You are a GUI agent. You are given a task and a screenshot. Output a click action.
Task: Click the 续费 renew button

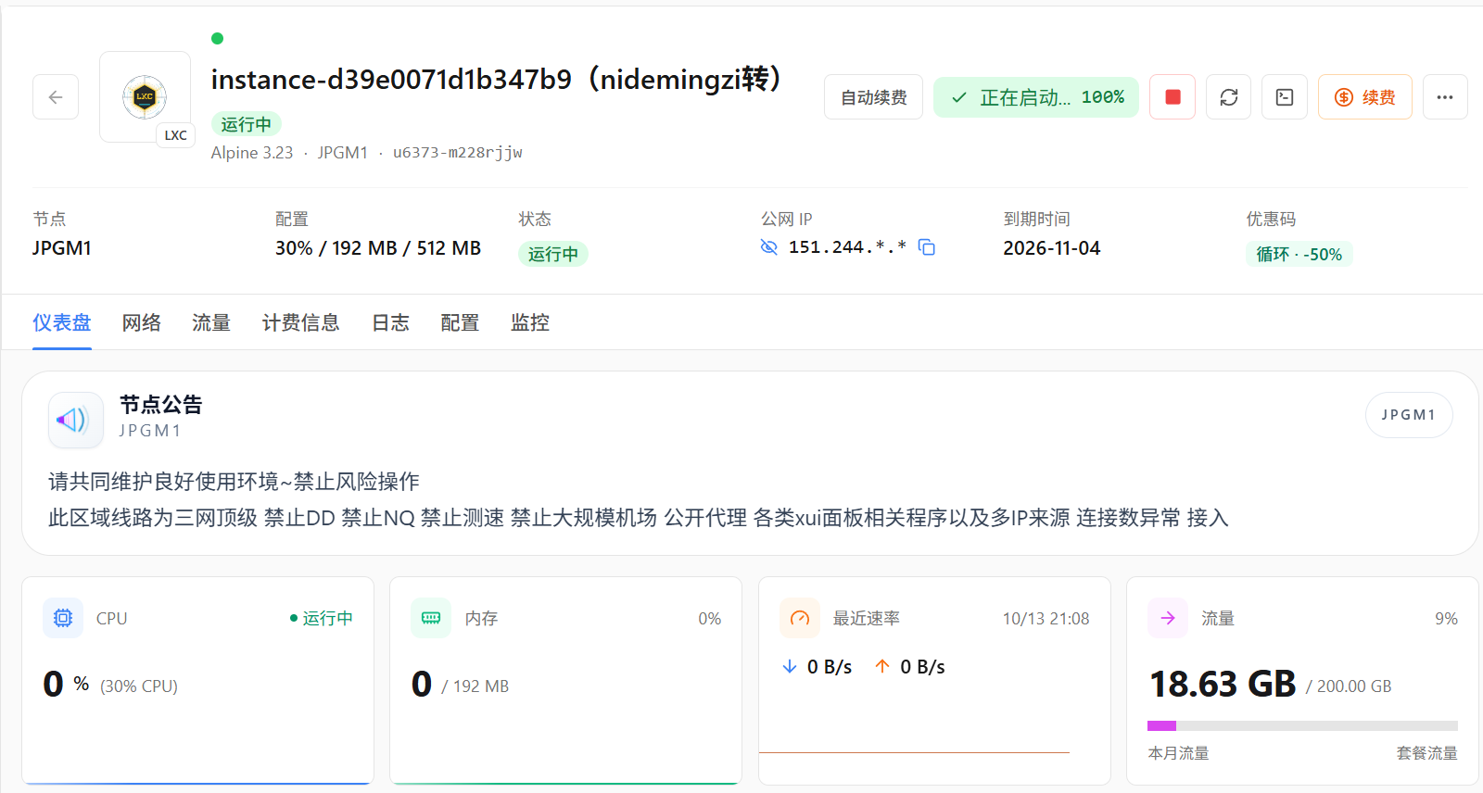coord(1365,97)
